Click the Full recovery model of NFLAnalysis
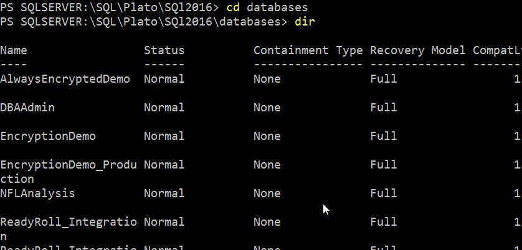The height and width of the screenshot is (250, 522). 383,193
